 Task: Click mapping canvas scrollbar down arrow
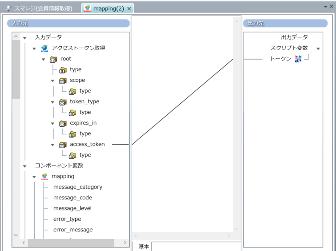[x=237, y=228]
